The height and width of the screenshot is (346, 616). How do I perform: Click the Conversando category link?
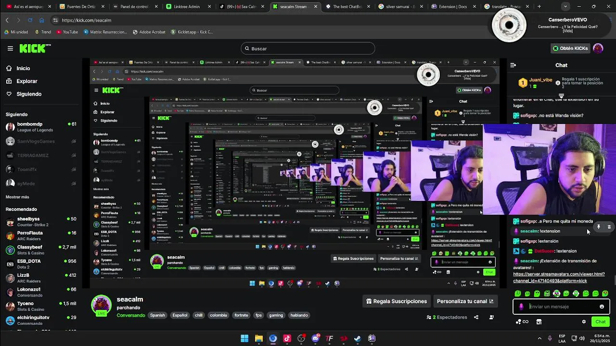pyautogui.click(x=130, y=315)
